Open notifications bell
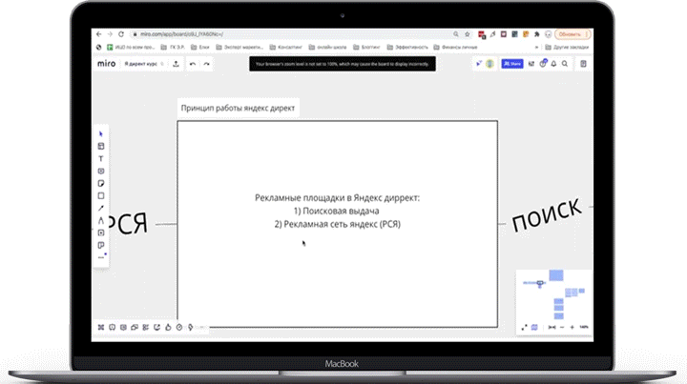Screen dimensions: 687x384 [553, 64]
